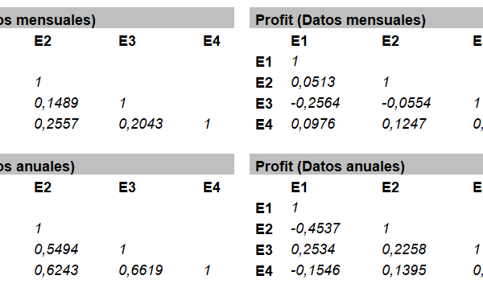The image size is (483, 292).
Task: Click the cell with value 0,2557
Action: [x=56, y=124]
